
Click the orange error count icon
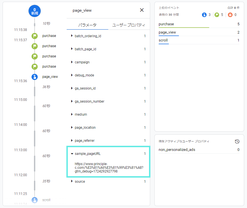click(x=230, y=15)
